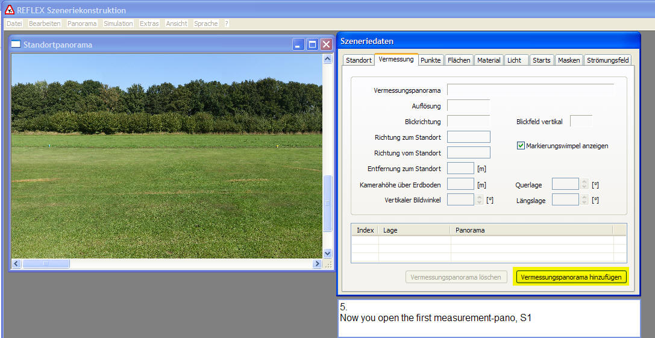The image size is (655, 338).
Task: Click the Richtung vom Standort field
Action: pos(468,152)
